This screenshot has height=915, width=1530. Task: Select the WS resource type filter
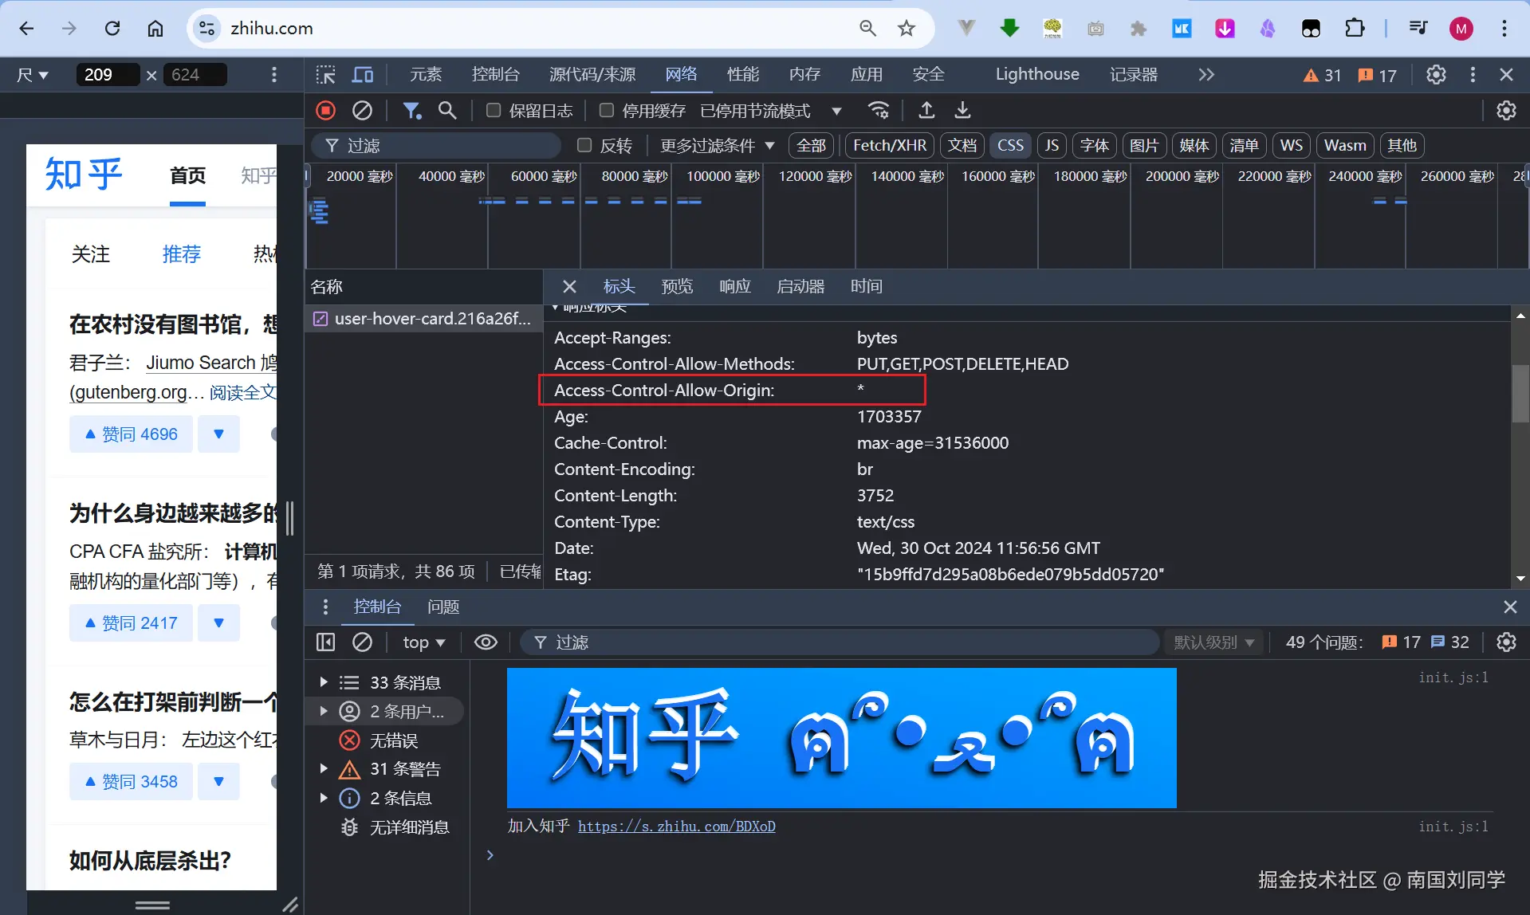coord(1291,145)
